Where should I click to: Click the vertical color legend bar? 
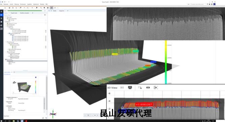tap(166, 62)
